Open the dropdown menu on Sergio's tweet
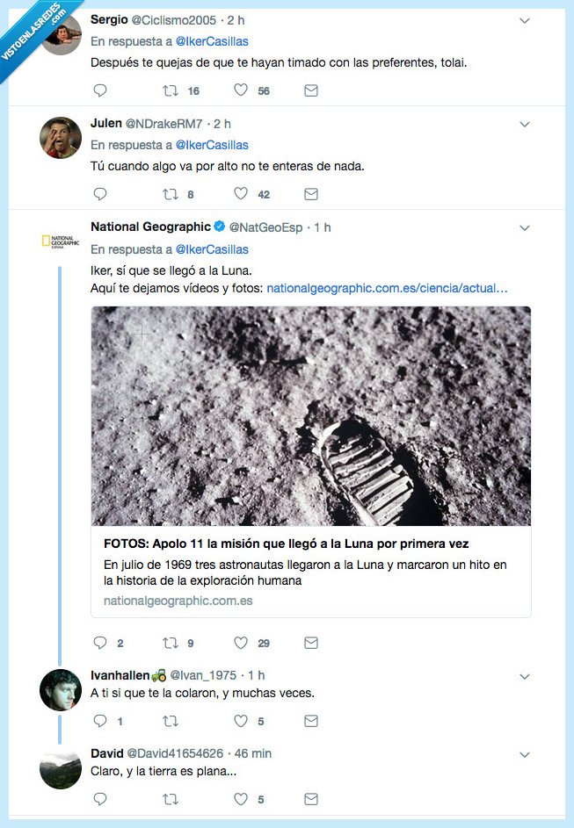The height and width of the screenshot is (828, 574). coord(525,19)
